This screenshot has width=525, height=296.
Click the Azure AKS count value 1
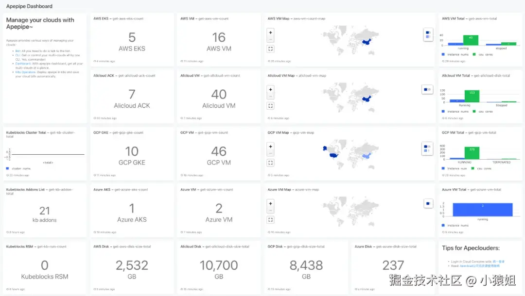[132, 209]
